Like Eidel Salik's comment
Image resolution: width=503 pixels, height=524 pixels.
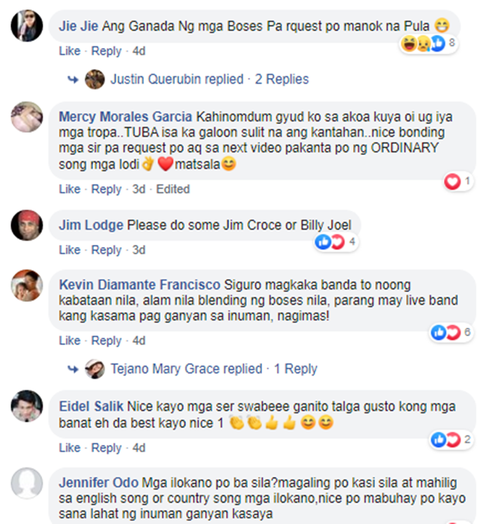click(70, 448)
